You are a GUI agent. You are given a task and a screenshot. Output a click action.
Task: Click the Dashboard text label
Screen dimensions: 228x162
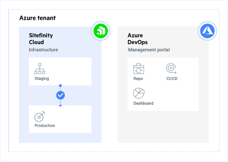click(143, 103)
